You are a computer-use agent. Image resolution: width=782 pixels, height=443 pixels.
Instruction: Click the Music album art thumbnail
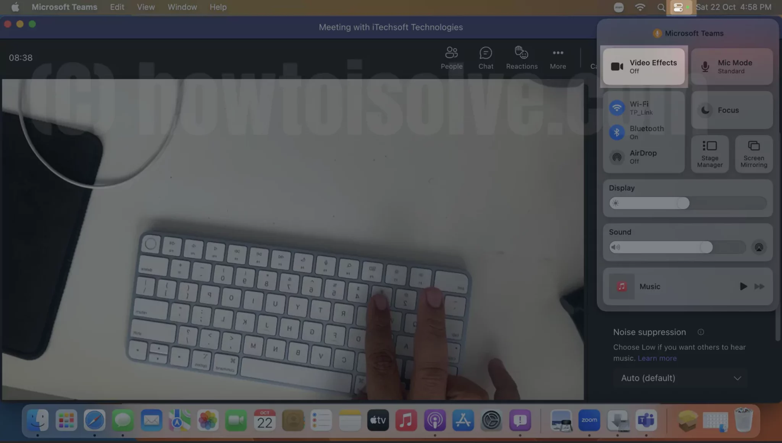click(x=622, y=286)
